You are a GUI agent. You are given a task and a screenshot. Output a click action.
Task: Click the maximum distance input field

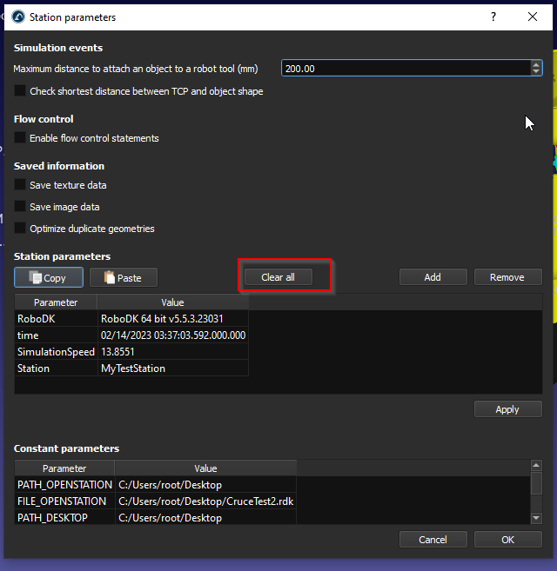pyautogui.click(x=405, y=69)
